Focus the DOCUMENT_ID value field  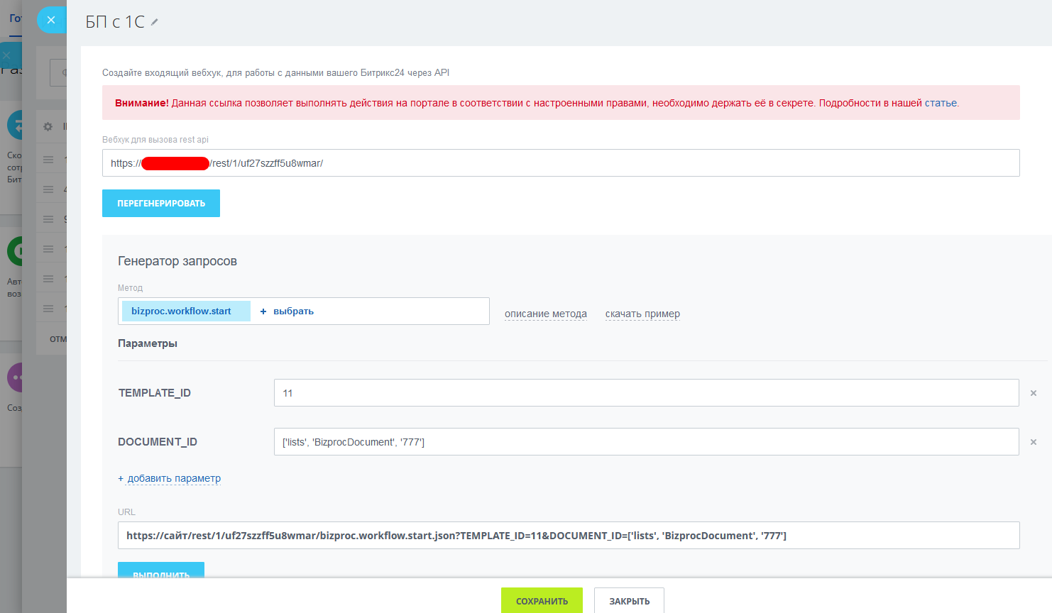click(647, 442)
